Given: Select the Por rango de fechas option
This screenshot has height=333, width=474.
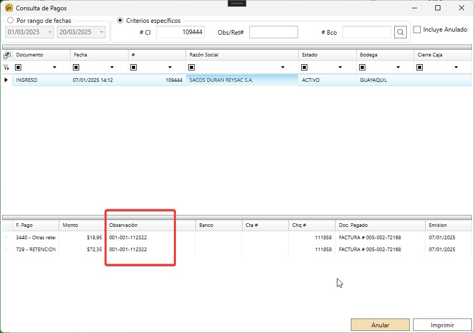Looking at the screenshot, I should [x=10, y=20].
